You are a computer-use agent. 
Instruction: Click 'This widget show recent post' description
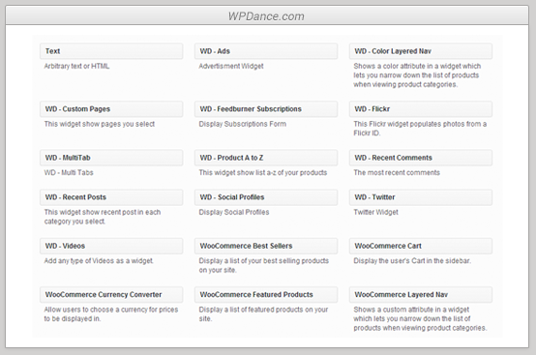point(103,217)
